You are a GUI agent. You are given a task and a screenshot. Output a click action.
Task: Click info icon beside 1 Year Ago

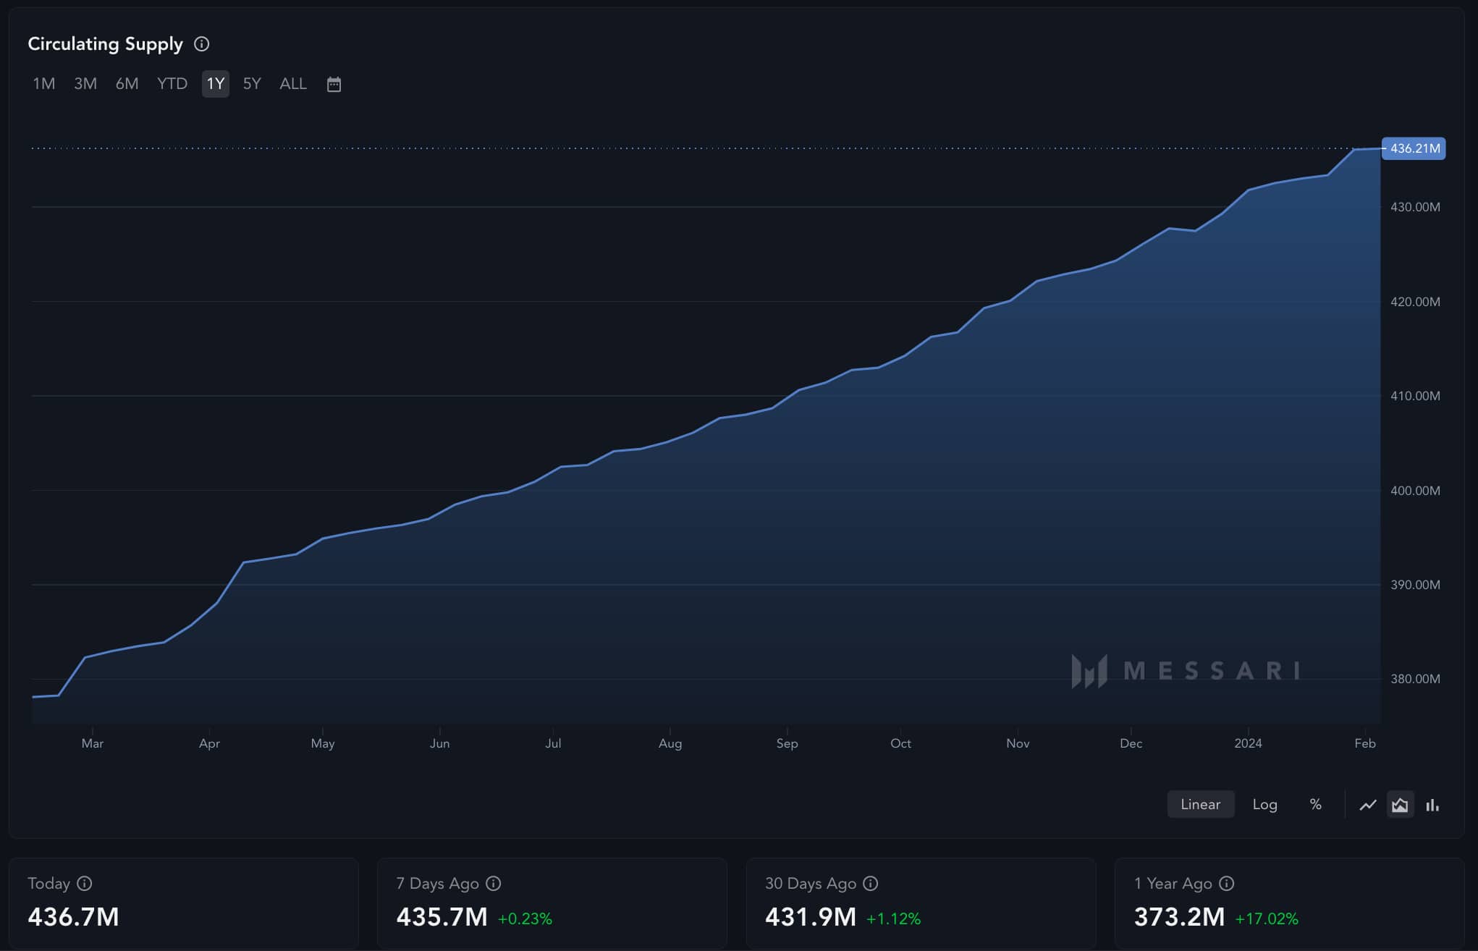(1226, 884)
